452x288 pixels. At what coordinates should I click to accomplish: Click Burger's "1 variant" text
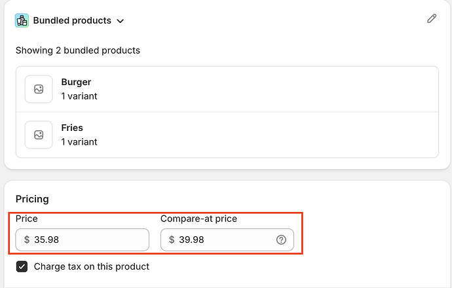tap(79, 96)
